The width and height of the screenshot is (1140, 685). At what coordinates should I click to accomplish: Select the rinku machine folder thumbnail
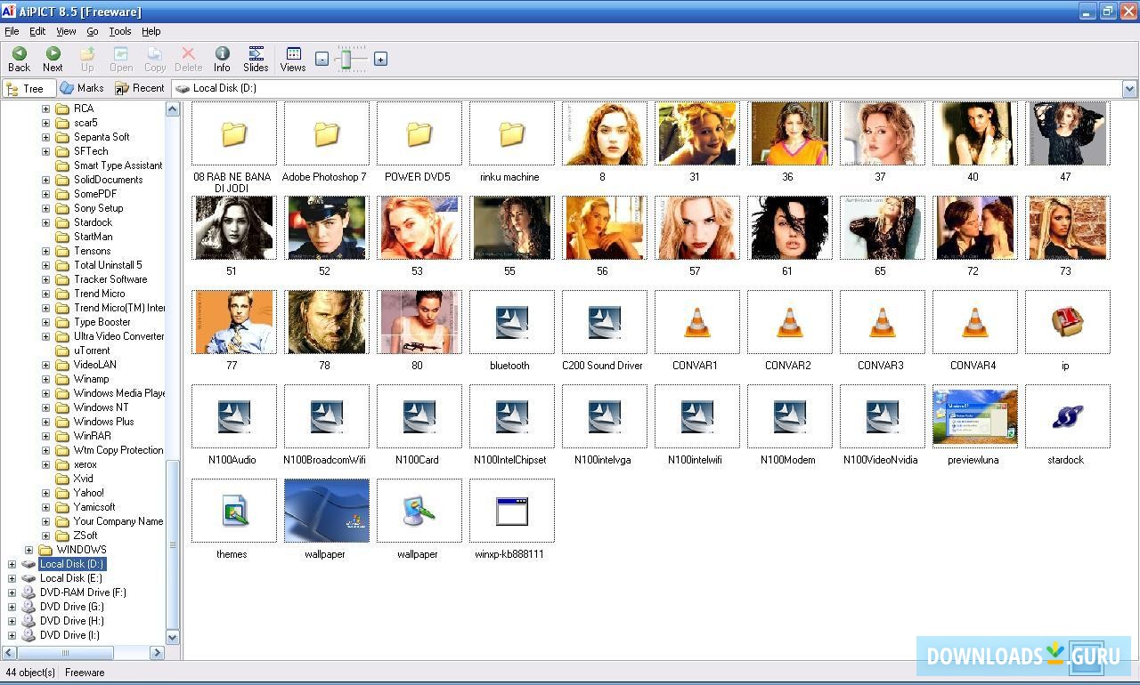click(511, 133)
